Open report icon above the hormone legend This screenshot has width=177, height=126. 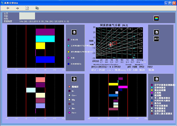click(156, 79)
